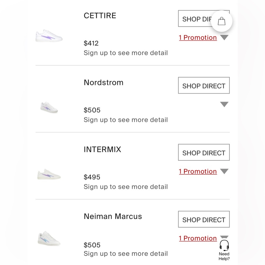Screen dimensions: 265x265
Task: Click sign up text under Nordstrom price
Action: 126,120
